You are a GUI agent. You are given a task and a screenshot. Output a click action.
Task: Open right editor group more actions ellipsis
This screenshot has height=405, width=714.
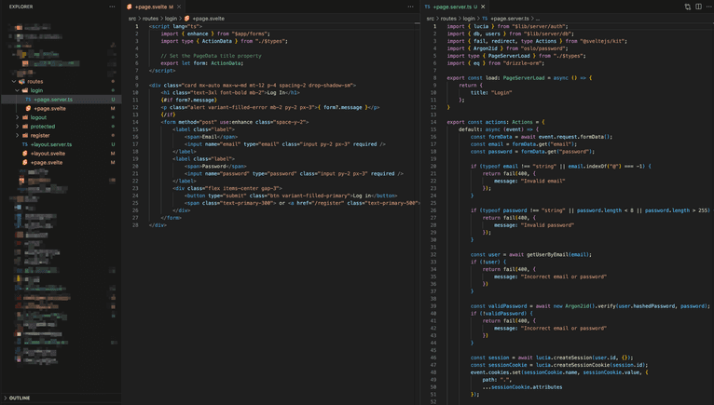(x=708, y=7)
